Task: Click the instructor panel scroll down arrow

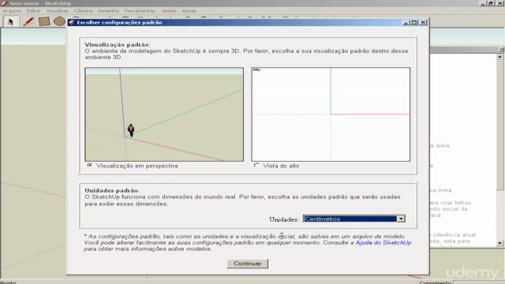Action: 499,243
